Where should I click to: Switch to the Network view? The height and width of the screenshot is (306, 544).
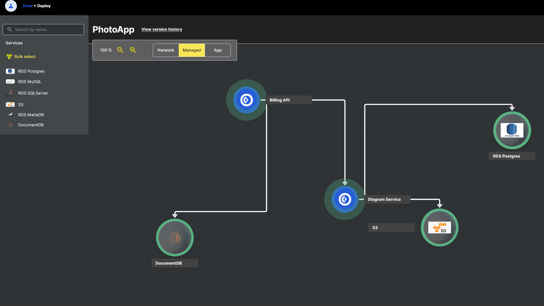pos(166,50)
